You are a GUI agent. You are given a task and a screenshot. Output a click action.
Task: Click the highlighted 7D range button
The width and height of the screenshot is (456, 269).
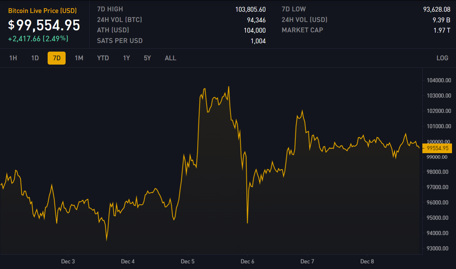(x=57, y=58)
